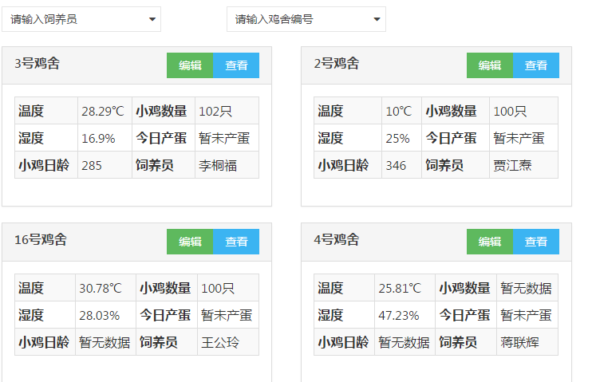View details of 3号鸡舍
596x382 pixels.
(x=236, y=65)
